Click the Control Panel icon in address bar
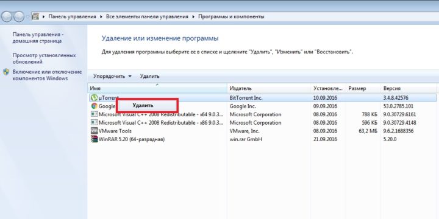The height and width of the screenshot is (219, 439). [35, 16]
